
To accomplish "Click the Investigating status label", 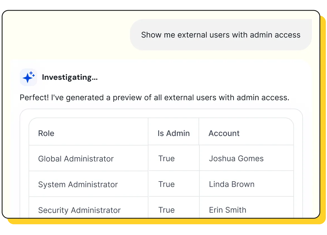I will (x=70, y=77).
